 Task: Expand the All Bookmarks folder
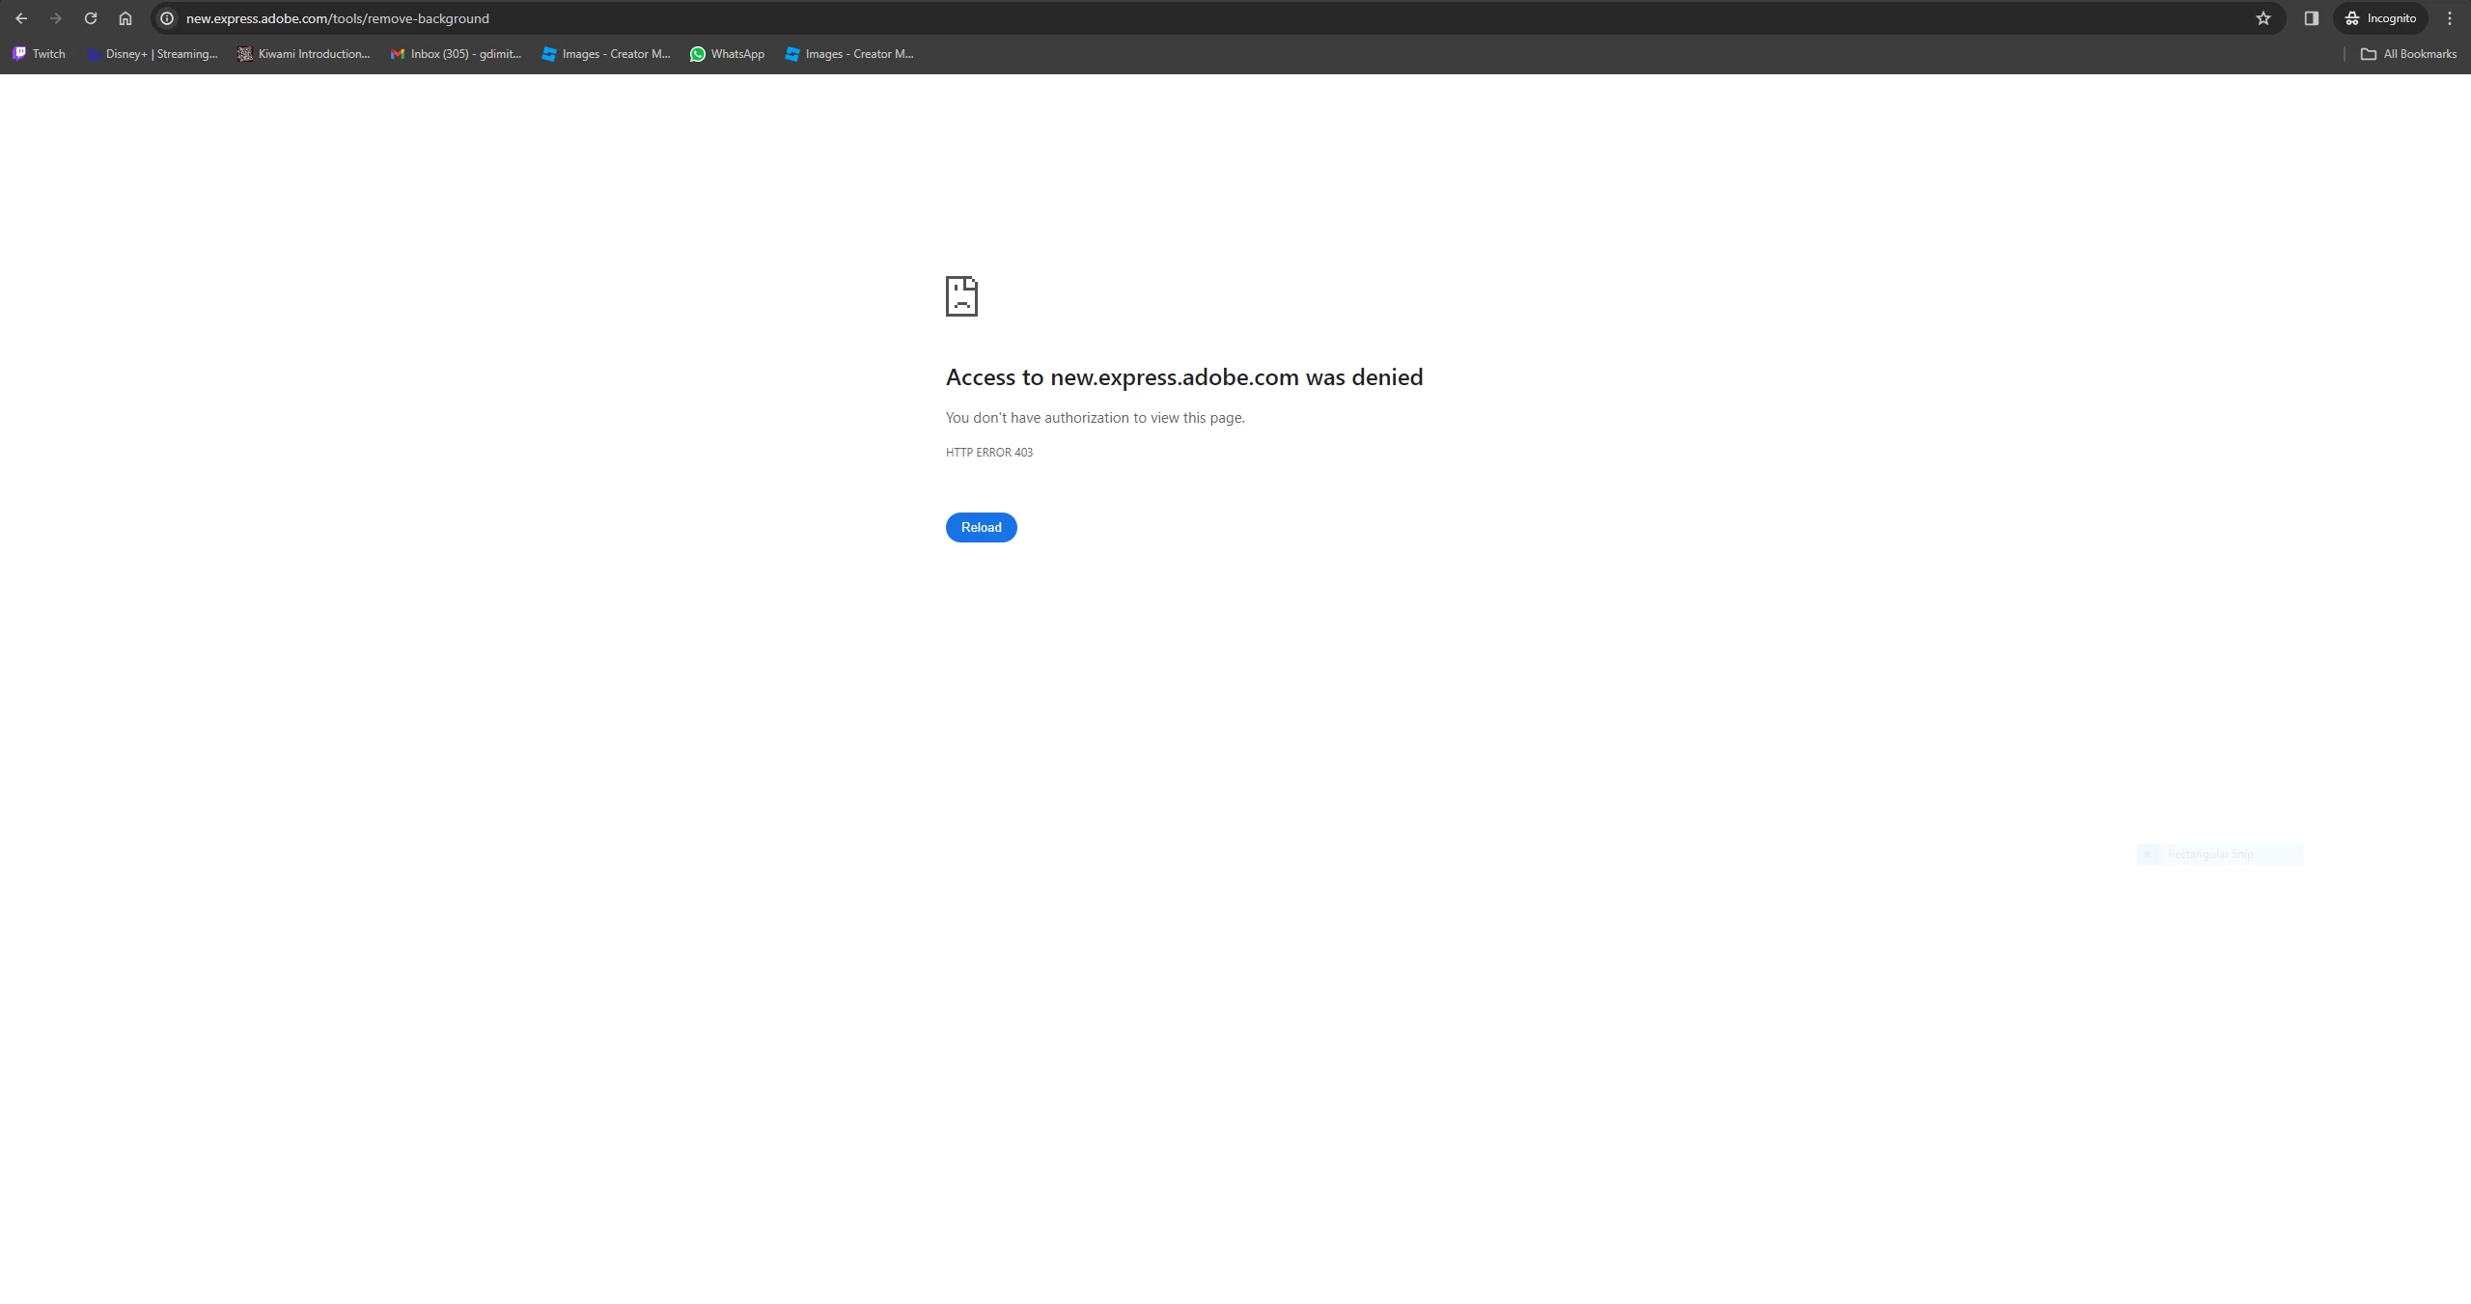click(2408, 54)
